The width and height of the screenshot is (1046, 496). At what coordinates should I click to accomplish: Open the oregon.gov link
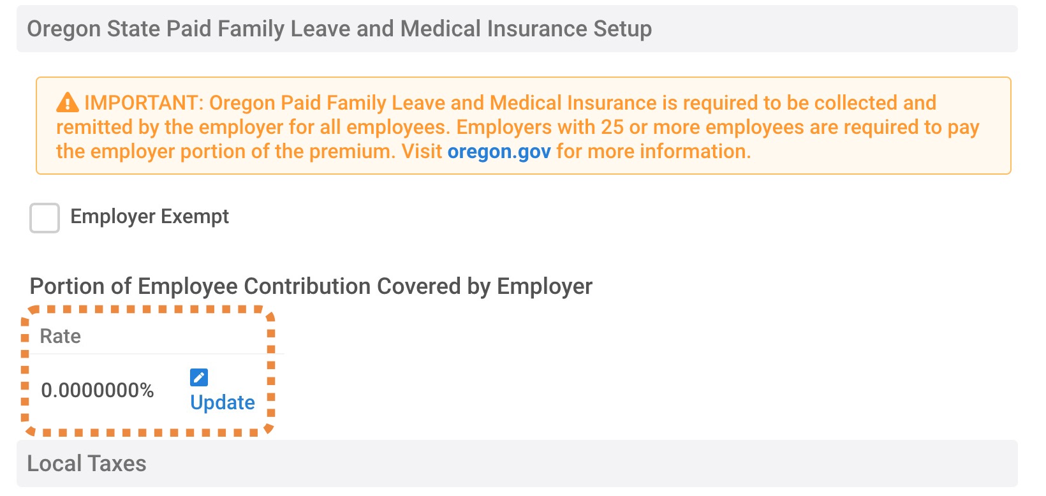[499, 152]
